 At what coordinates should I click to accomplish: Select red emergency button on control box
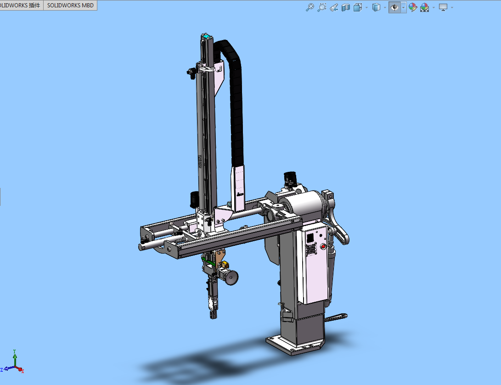click(x=323, y=247)
